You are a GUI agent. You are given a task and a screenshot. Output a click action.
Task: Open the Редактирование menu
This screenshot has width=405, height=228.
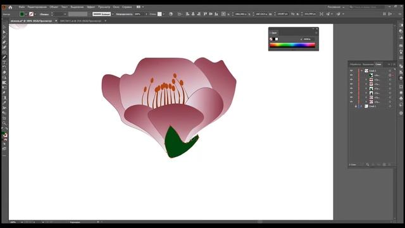(x=37, y=7)
